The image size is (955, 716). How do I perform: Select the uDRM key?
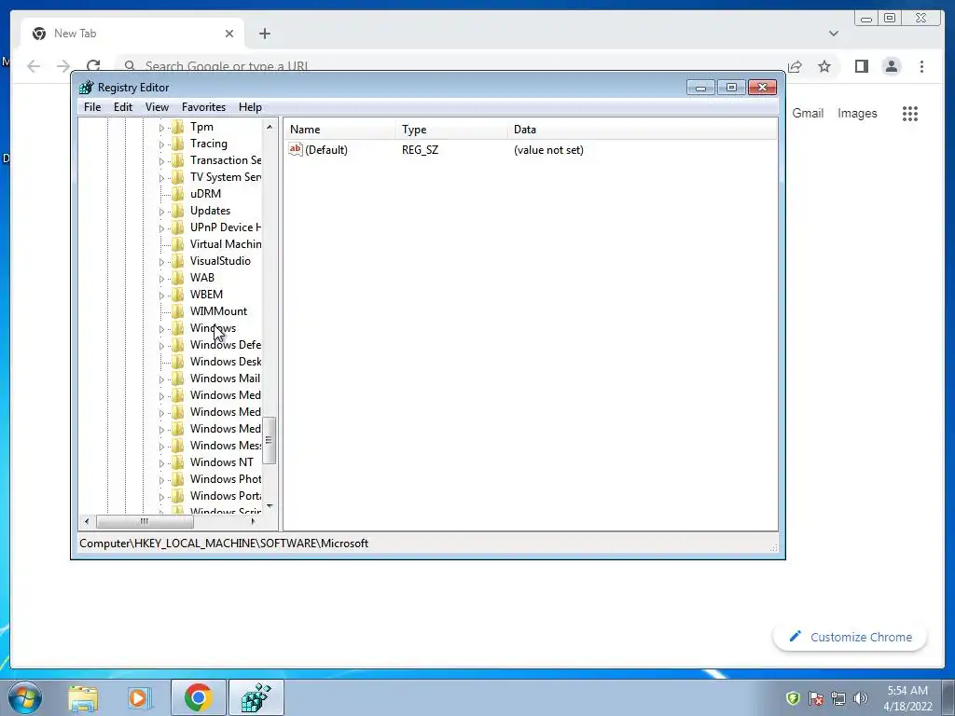point(205,194)
